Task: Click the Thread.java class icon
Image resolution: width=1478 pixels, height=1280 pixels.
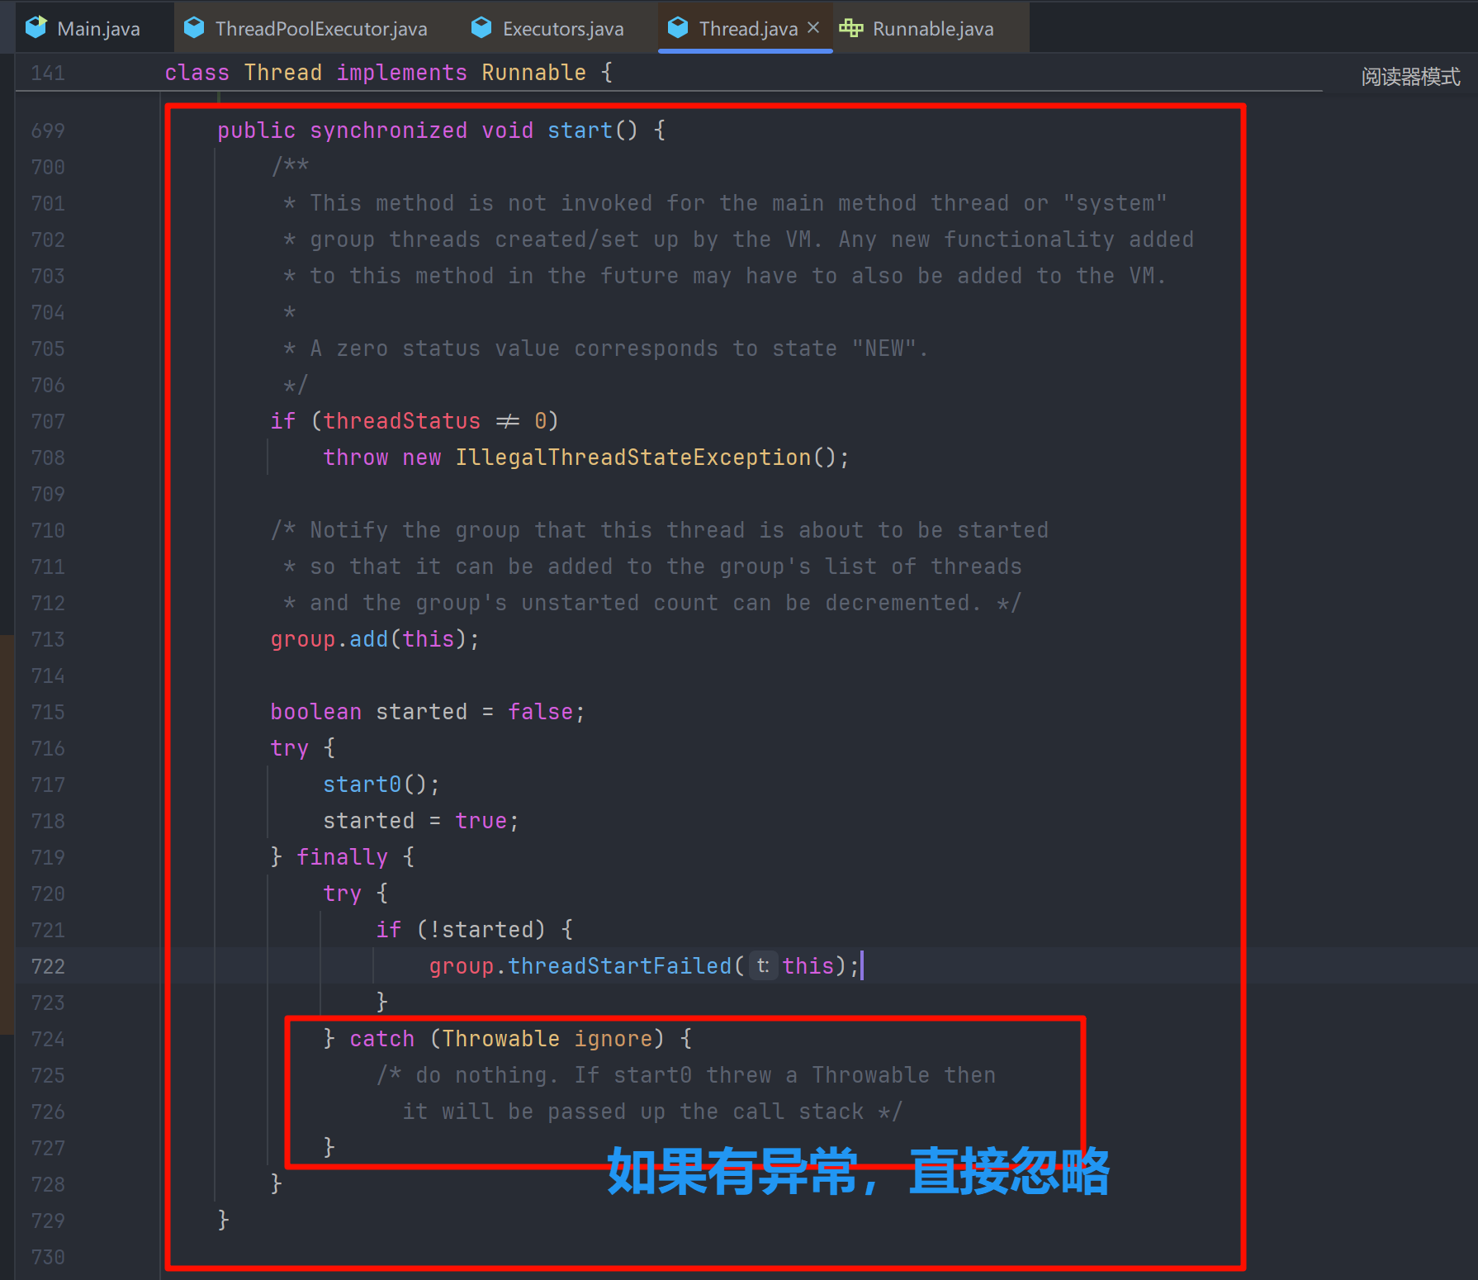Action: pyautogui.click(x=678, y=28)
